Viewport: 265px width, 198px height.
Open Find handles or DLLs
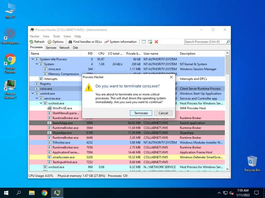[85, 42]
